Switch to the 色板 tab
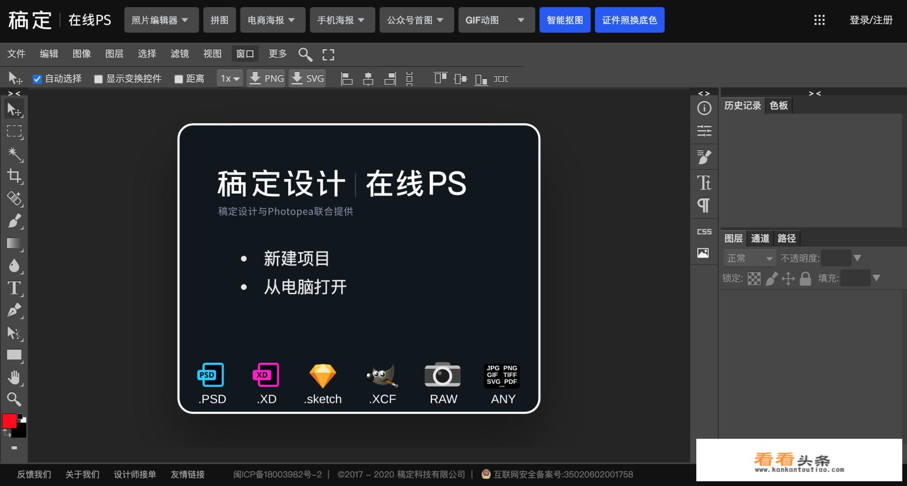 [x=779, y=105]
